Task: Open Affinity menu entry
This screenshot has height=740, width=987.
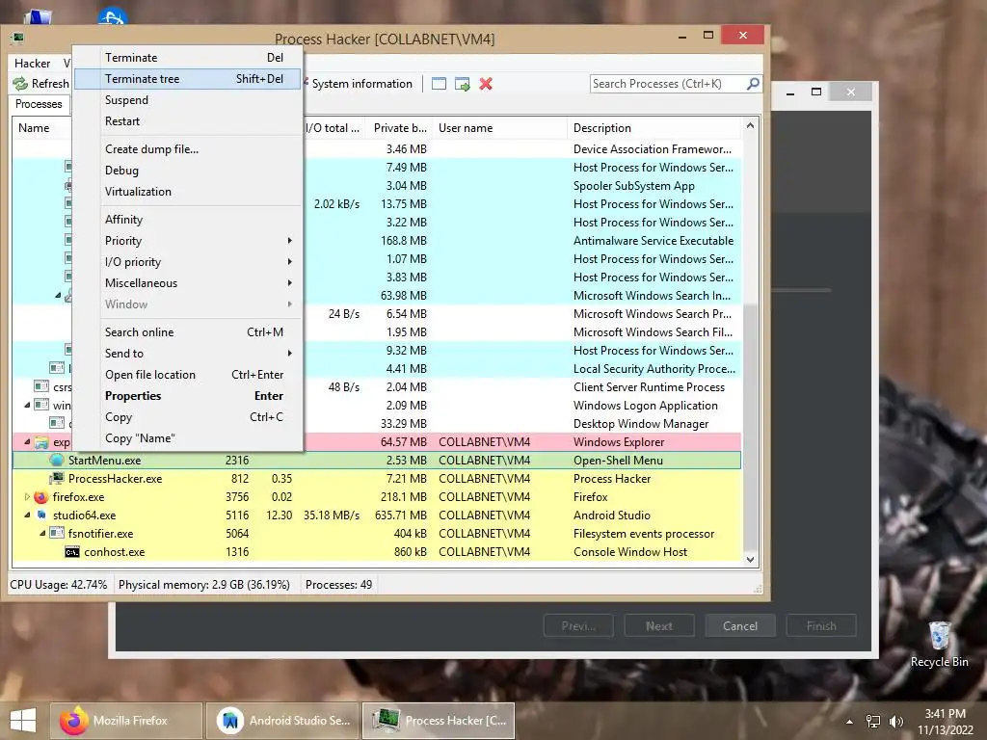Action: click(x=188, y=220)
